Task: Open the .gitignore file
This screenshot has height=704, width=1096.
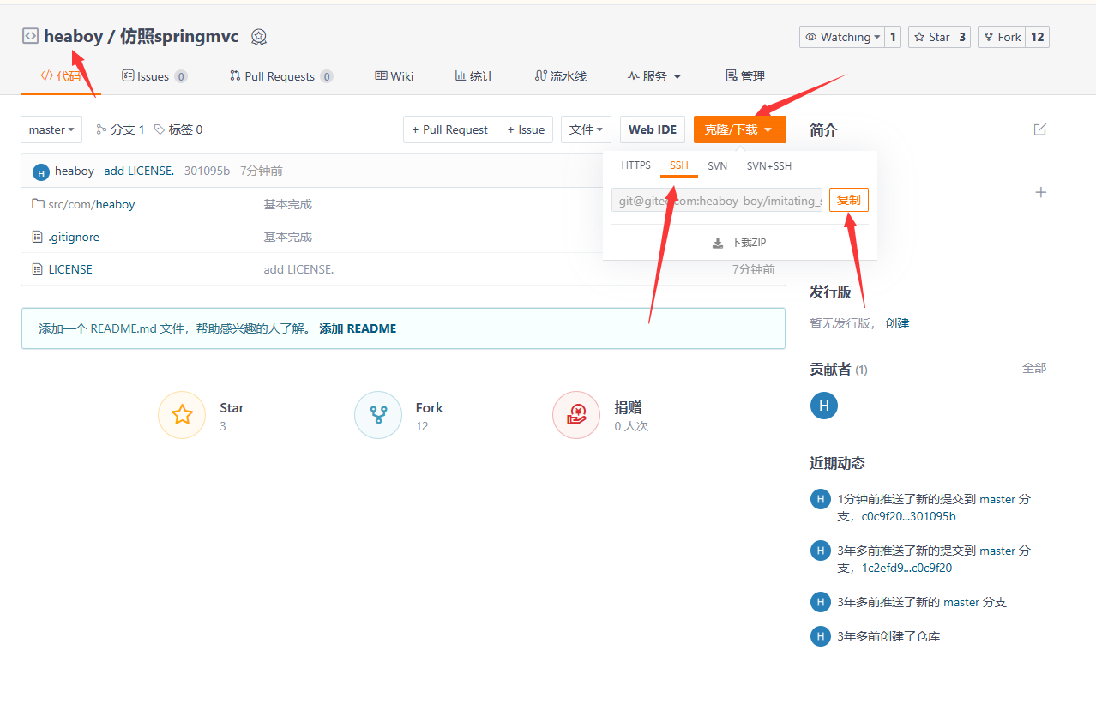Action: click(x=74, y=237)
